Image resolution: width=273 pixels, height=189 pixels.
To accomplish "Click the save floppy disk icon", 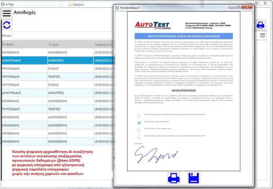I will coord(194,178).
